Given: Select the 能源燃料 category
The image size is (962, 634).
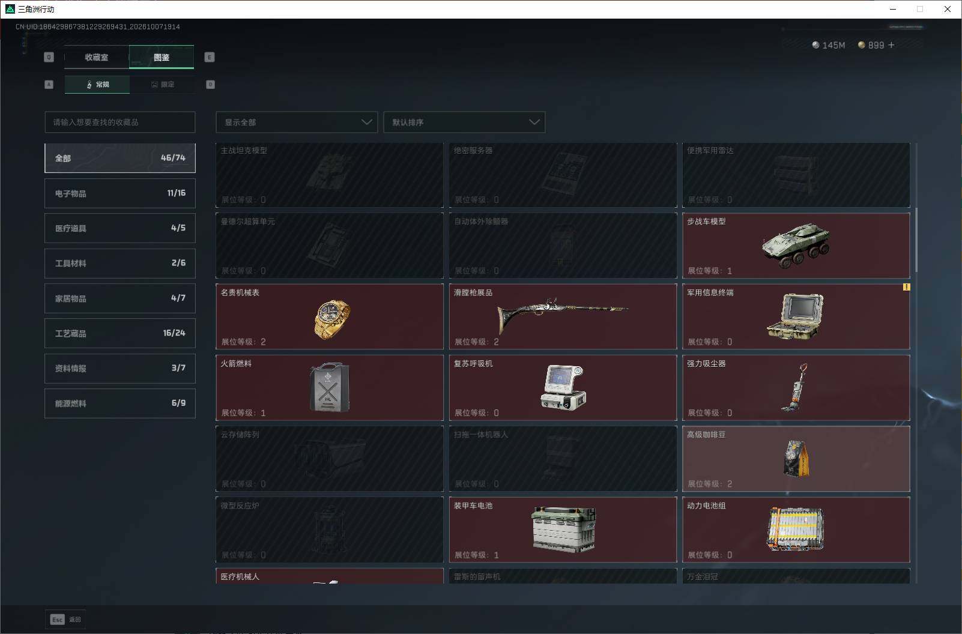Looking at the screenshot, I should pyautogui.click(x=120, y=403).
